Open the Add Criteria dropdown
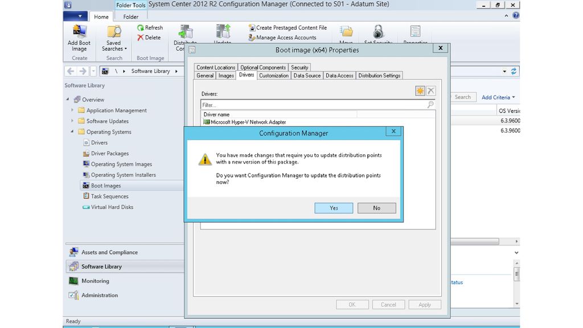The width and height of the screenshot is (583, 328). (498, 97)
